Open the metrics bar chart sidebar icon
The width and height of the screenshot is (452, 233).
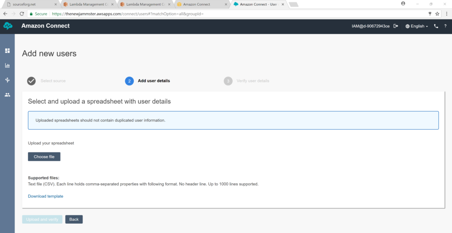pyautogui.click(x=8, y=65)
